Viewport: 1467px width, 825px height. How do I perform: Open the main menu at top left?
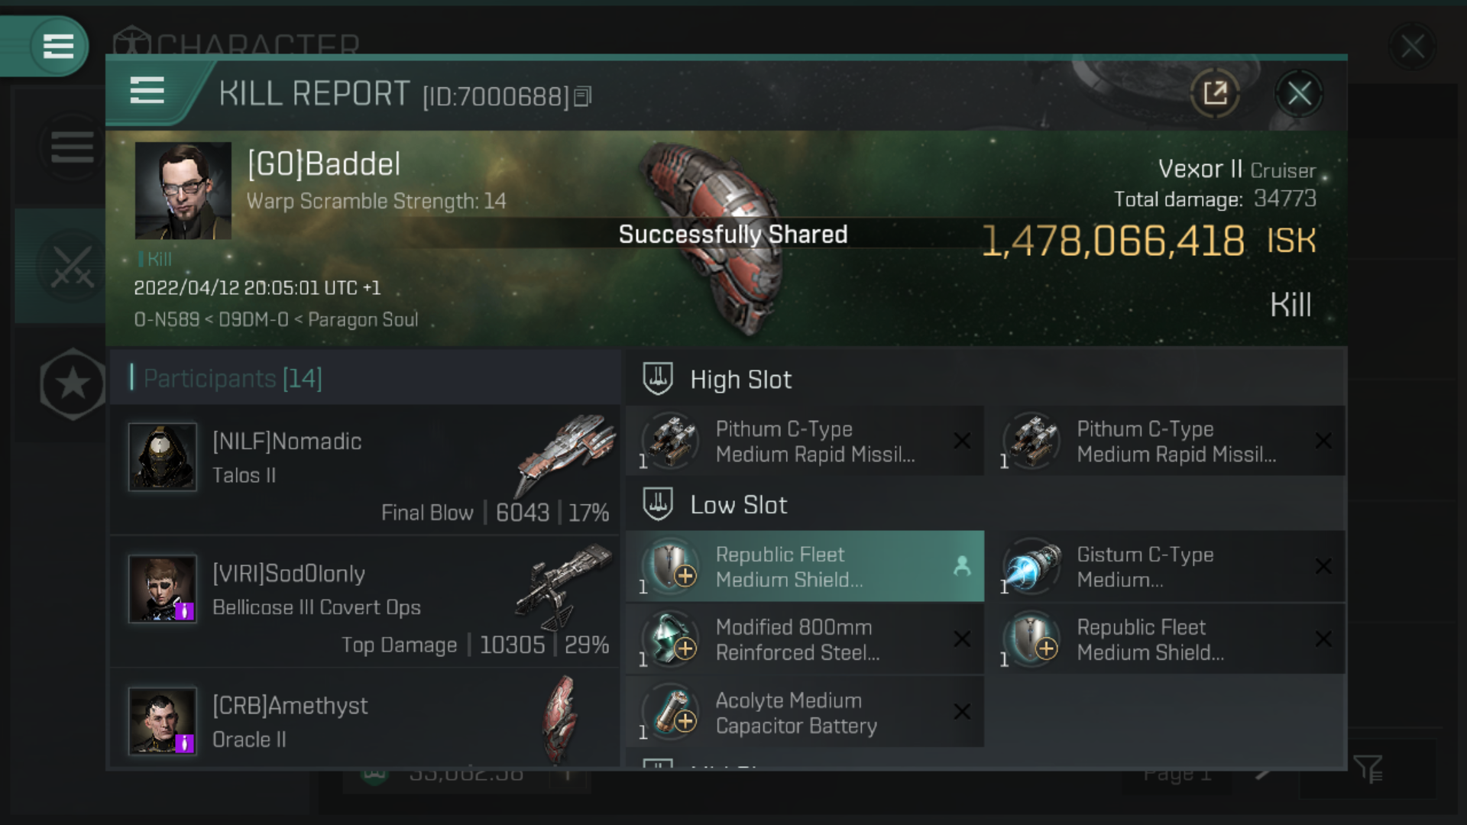pos(58,46)
